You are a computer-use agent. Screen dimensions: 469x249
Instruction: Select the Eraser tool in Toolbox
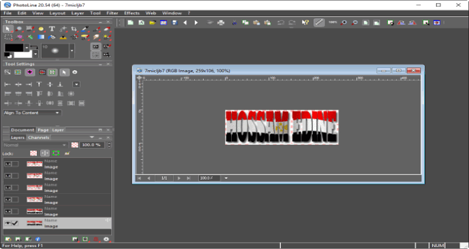(107, 29)
